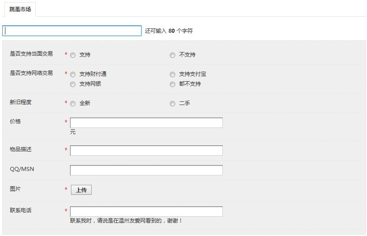The width and height of the screenshot is (367, 236).
Task: Open the 跳蚤市场 tab
Action: point(20,9)
